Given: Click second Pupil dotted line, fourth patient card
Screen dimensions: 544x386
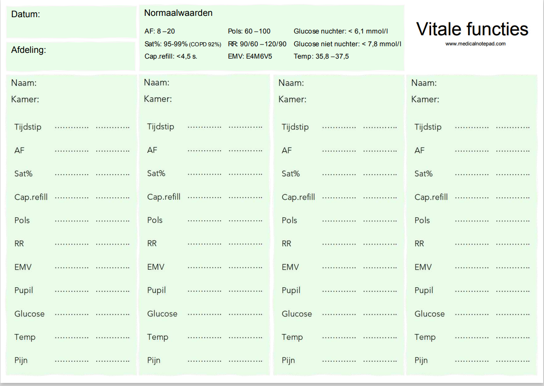Looking at the screenshot, I should coord(513,291).
